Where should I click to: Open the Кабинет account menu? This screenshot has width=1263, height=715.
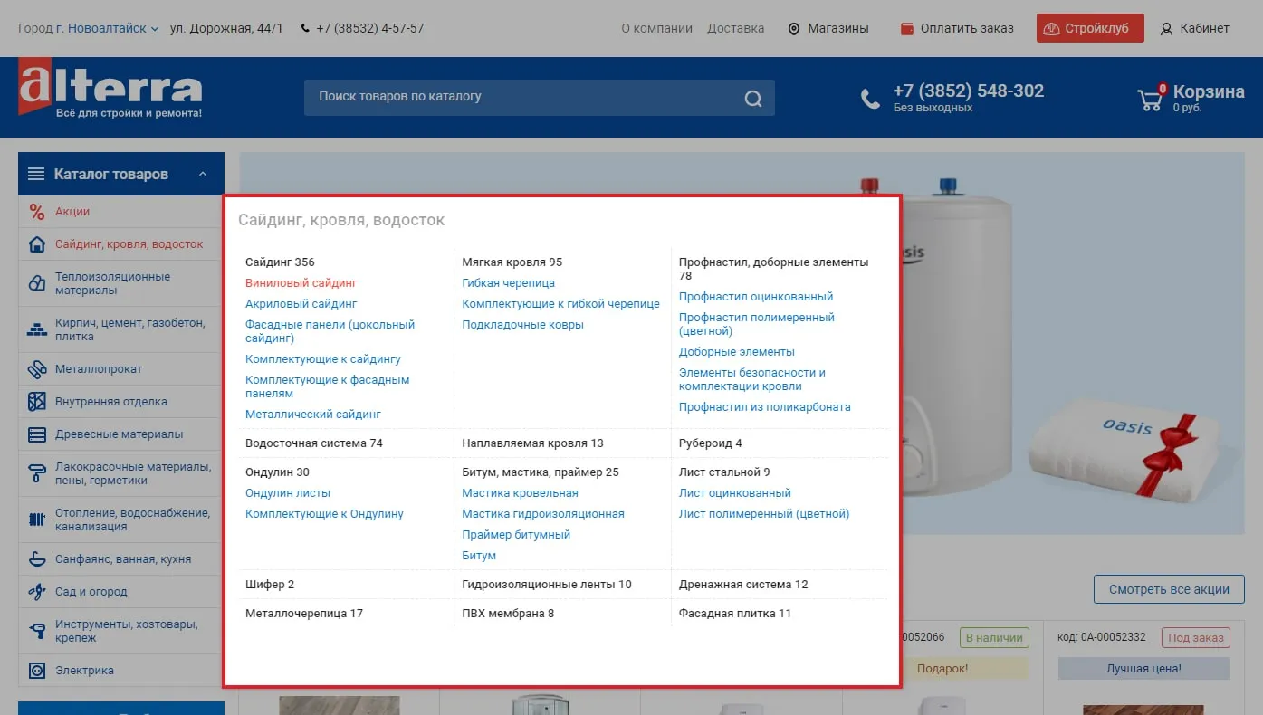[1195, 28]
